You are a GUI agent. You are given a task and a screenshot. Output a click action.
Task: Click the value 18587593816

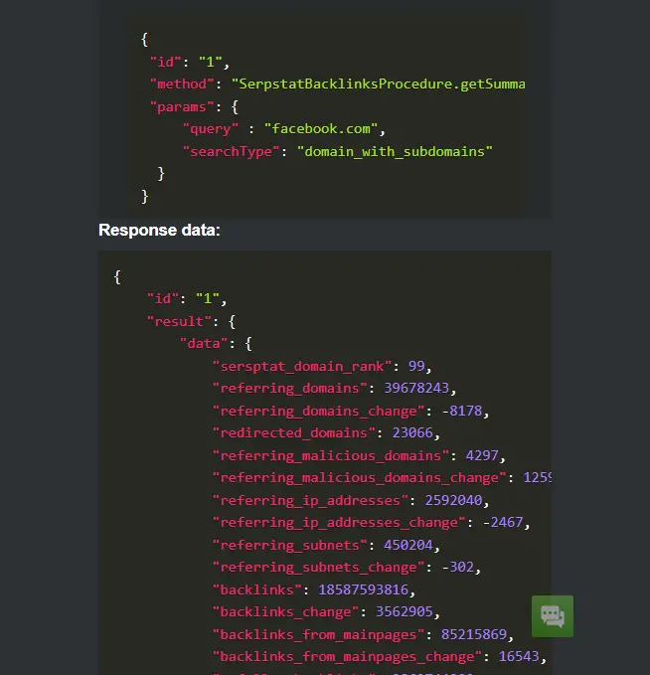(x=363, y=590)
